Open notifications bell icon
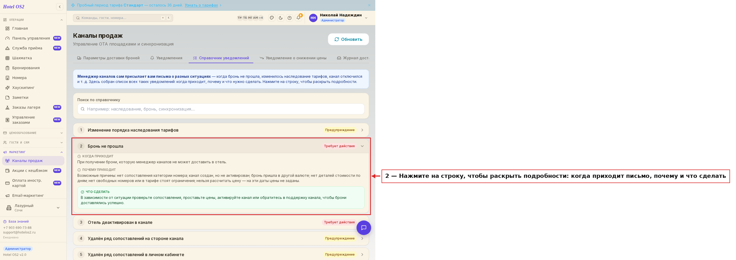Screen dimensions: 736x260 [x=298, y=18]
